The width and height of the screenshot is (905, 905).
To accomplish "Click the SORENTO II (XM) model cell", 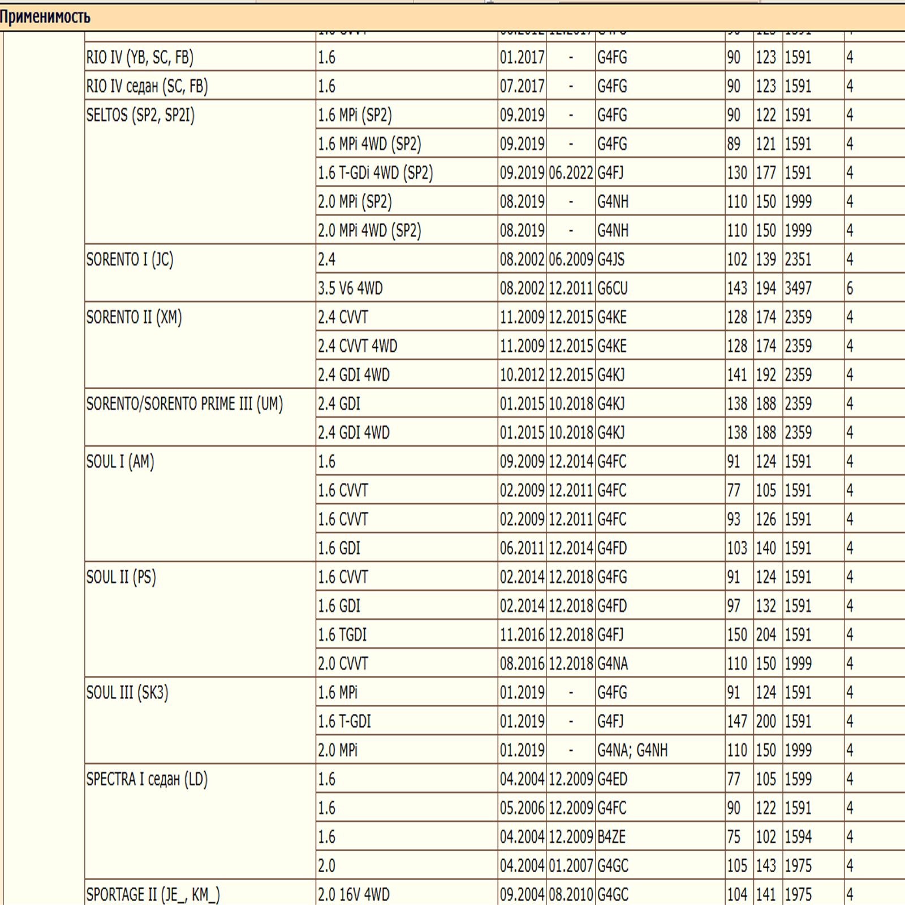I will 134,317.
